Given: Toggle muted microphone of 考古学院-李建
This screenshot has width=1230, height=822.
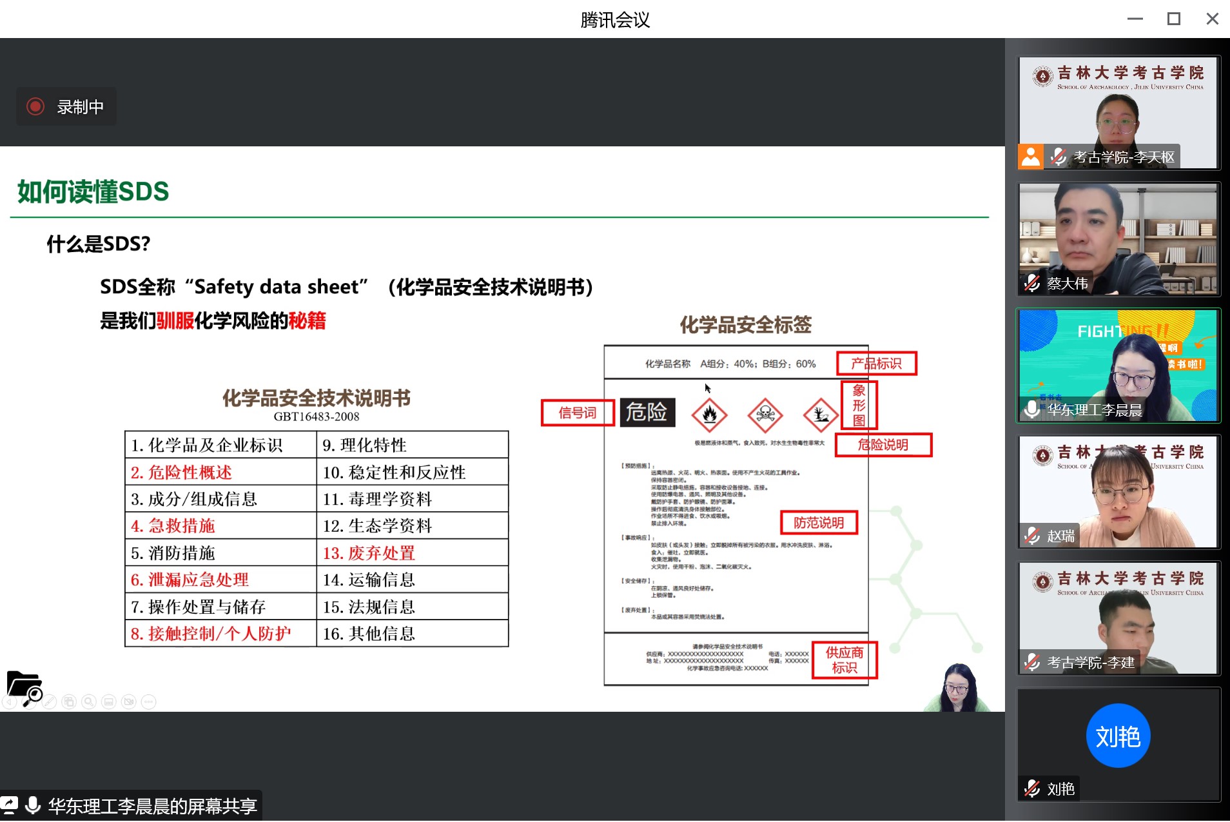Looking at the screenshot, I should pos(1032,662).
